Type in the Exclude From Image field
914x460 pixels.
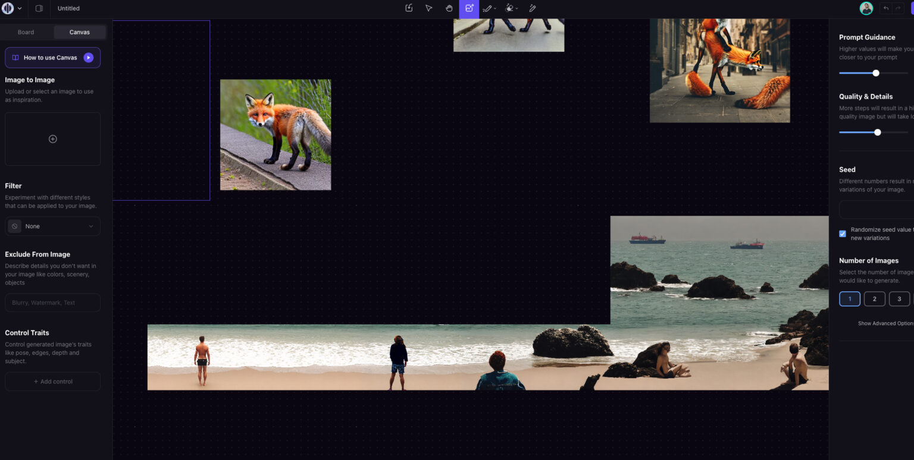tap(52, 302)
